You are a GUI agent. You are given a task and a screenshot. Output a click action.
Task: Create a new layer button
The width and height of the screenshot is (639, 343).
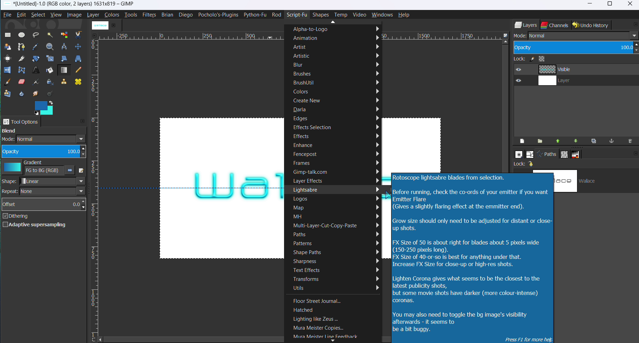pos(522,141)
